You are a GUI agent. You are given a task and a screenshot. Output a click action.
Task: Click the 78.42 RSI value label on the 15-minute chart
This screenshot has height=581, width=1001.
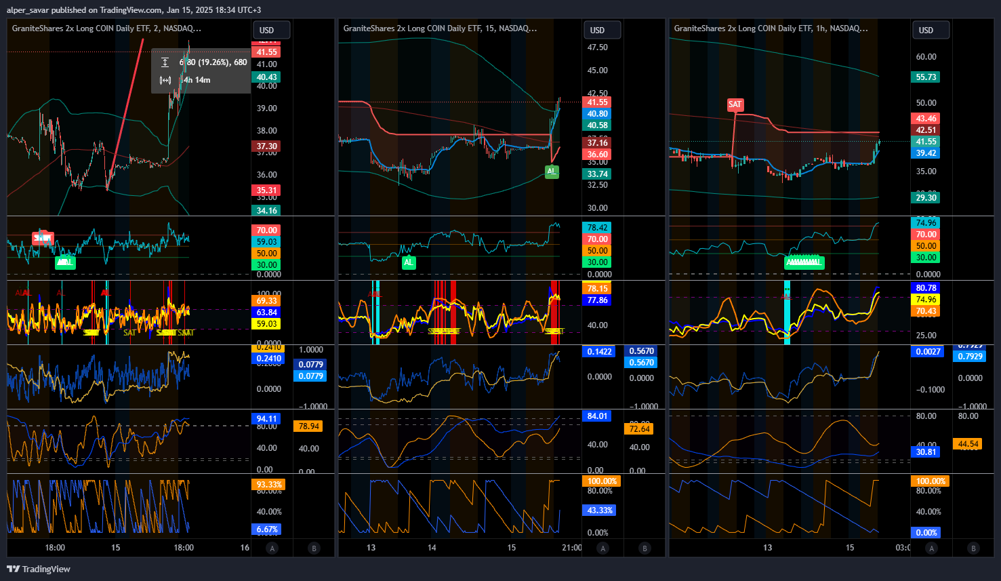coord(597,228)
